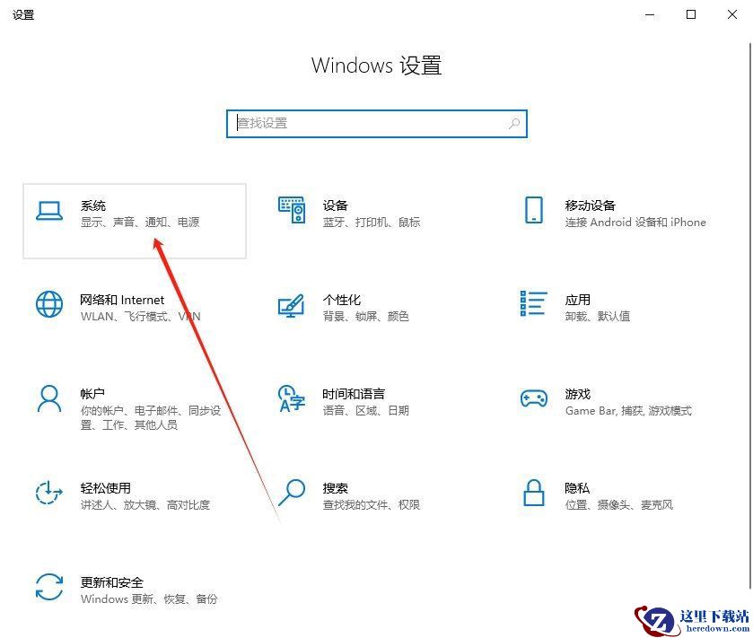Click the text 背景、锁屏、颜色
Screen dimensions: 753x638
[365, 316]
